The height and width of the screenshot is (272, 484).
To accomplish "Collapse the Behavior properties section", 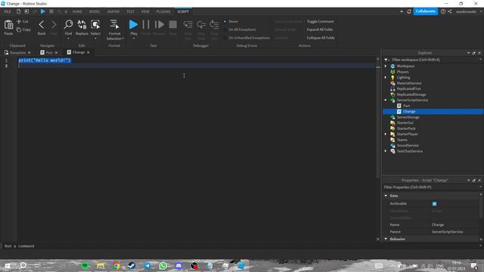I will (x=386, y=239).
